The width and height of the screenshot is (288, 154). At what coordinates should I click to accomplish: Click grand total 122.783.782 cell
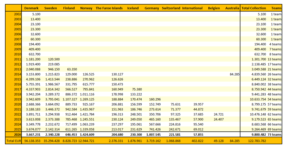tap(257, 141)
